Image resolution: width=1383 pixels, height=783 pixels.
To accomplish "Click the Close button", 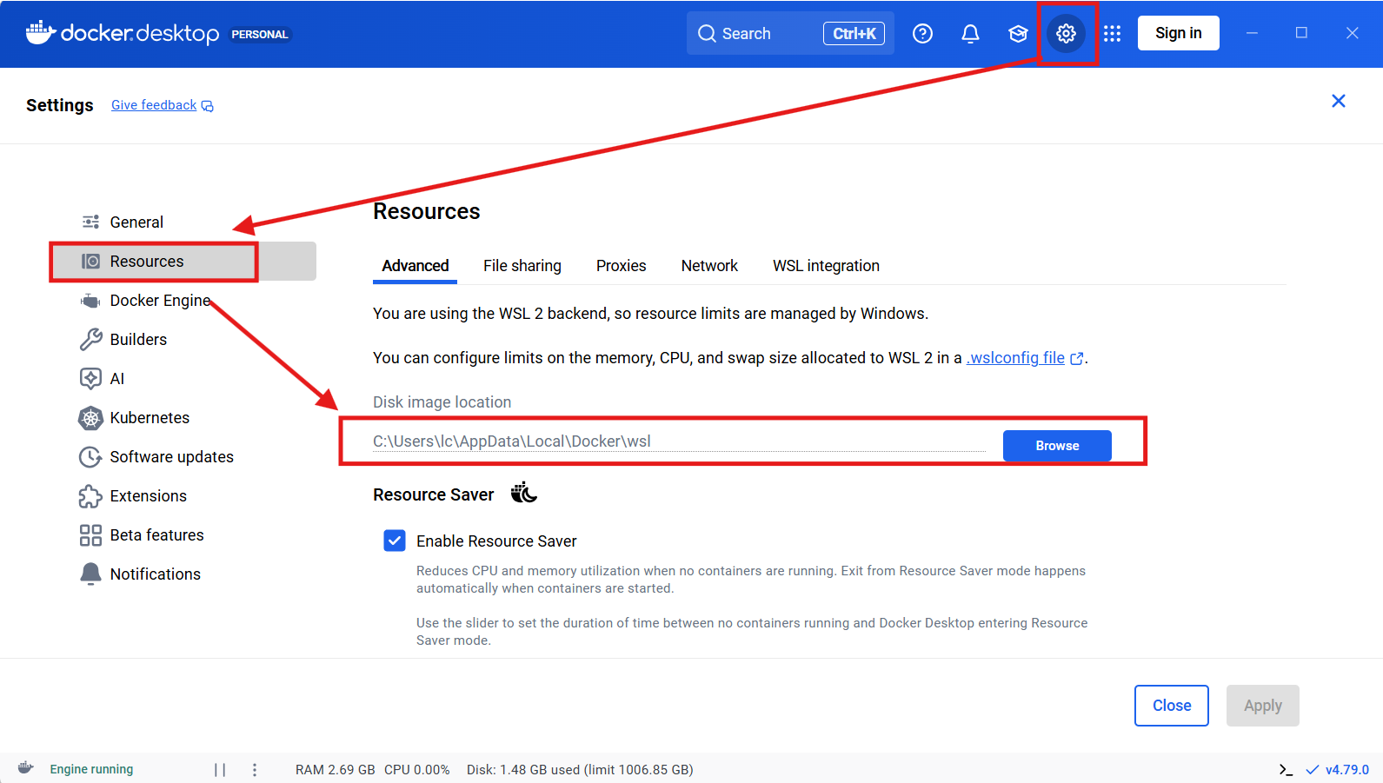I will 1172,706.
